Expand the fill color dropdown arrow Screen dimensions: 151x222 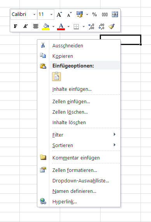pyautogui.click(x=53, y=26)
